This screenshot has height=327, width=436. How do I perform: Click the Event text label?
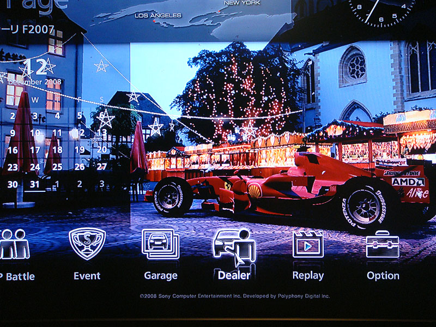point(87,275)
